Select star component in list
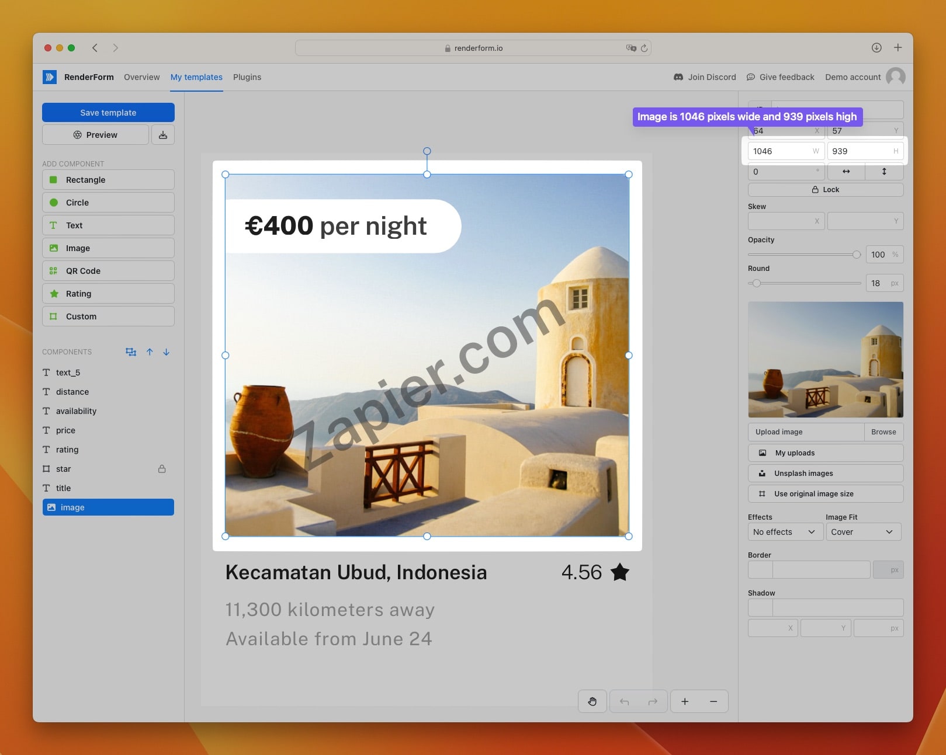This screenshot has height=755, width=946. click(x=108, y=469)
